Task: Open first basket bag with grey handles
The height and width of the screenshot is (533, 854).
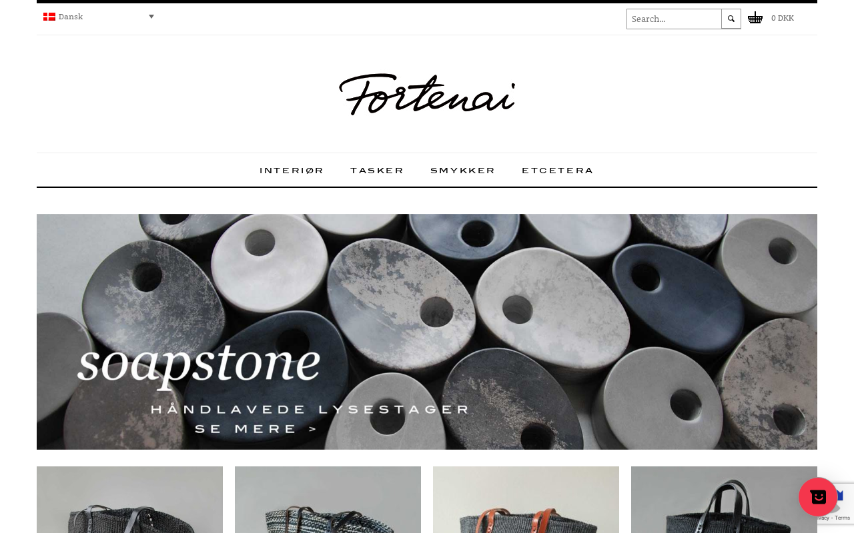Action: [x=129, y=500]
